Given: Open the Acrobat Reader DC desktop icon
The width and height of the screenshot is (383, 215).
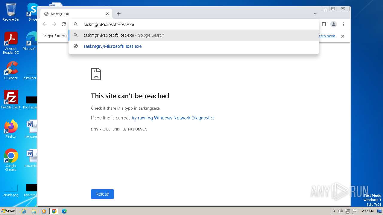Looking at the screenshot, I should pyautogui.click(x=11, y=43).
